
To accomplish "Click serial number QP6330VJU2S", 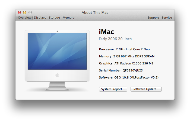I will 133,70.
